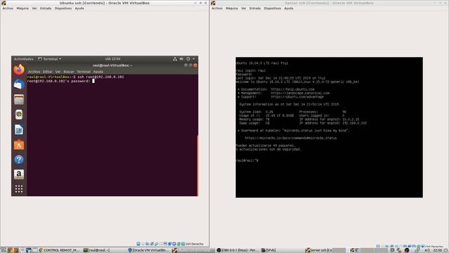This screenshot has height=253, width=449.
Task: Open Entrada menu of Ubuntu ssh VirtualBox window
Action: [x=46, y=8]
